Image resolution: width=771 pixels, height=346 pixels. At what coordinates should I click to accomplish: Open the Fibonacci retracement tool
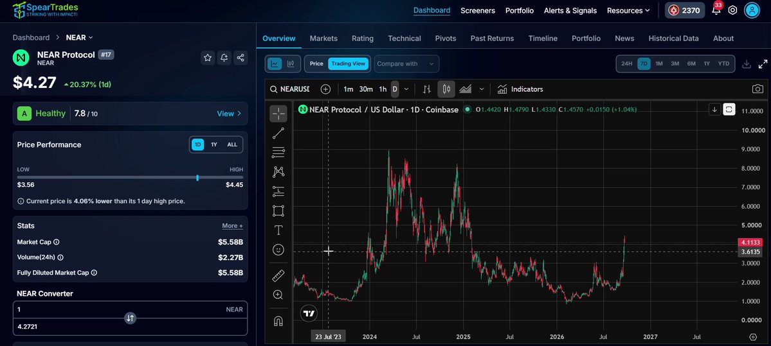278,153
